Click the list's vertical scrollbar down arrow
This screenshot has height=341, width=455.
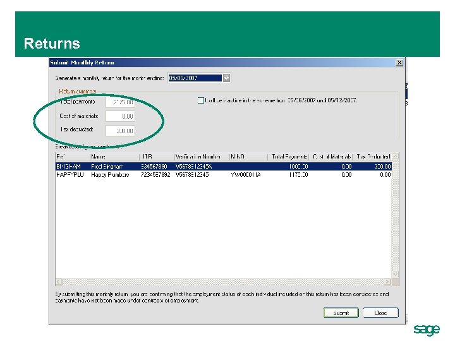pyautogui.click(x=395, y=274)
